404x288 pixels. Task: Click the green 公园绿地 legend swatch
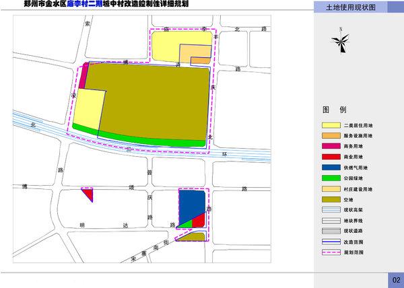pos(331,178)
